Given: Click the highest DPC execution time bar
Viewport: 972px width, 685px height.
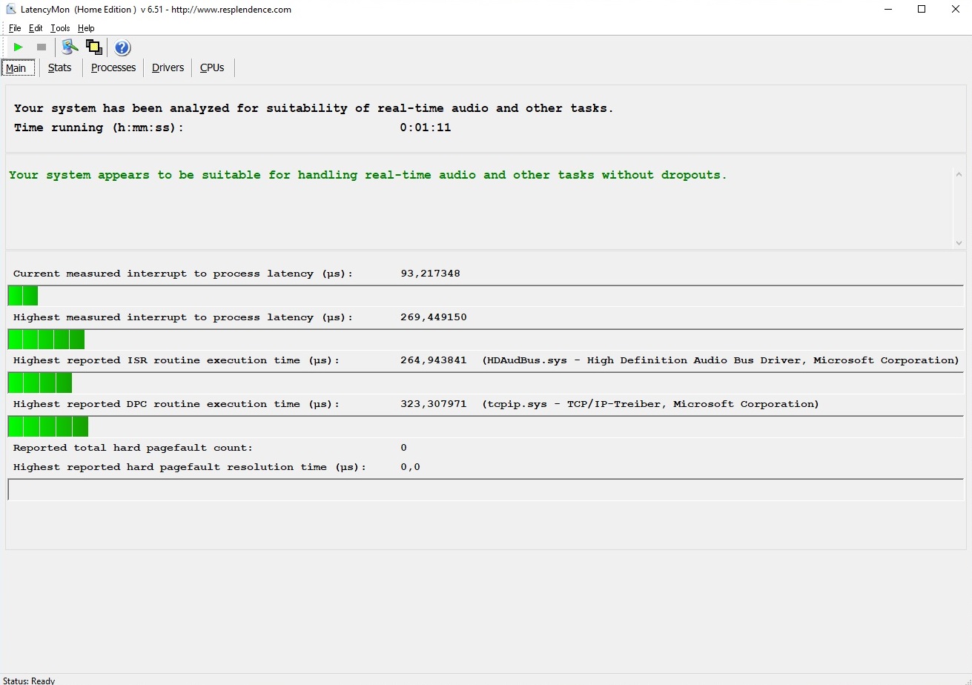Looking at the screenshot, I should (x=48, y=426).
